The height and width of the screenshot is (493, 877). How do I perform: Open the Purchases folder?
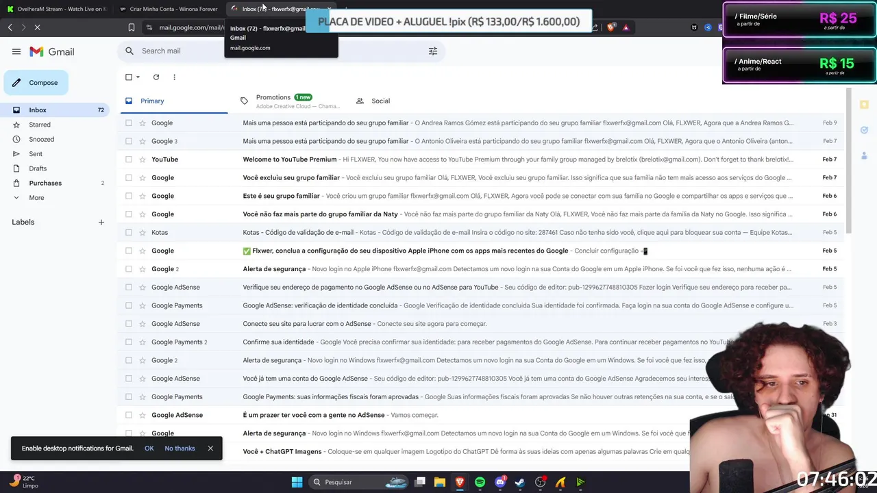(x=45, y=183)
